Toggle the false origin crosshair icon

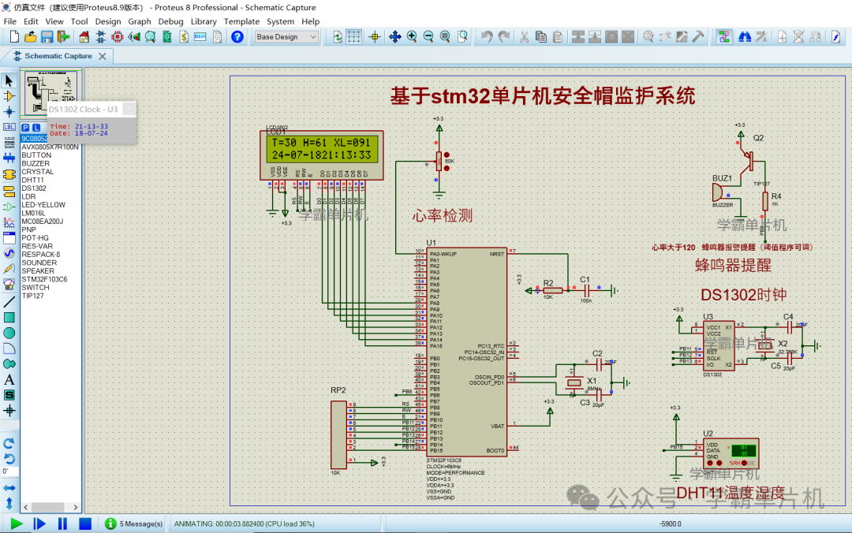[375, 36]
